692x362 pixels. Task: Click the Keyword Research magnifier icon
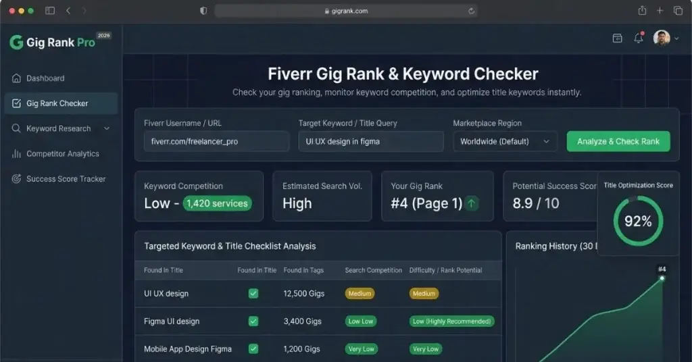coord(16,128)
